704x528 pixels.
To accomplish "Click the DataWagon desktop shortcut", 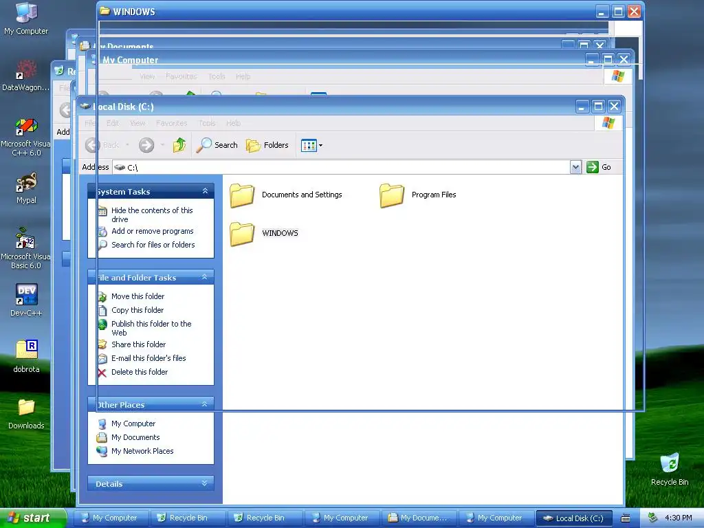I will click(26, 76).
